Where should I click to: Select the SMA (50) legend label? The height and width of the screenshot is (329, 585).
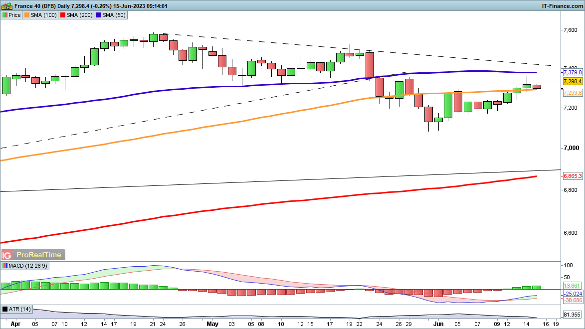click(x=114, y=15)
